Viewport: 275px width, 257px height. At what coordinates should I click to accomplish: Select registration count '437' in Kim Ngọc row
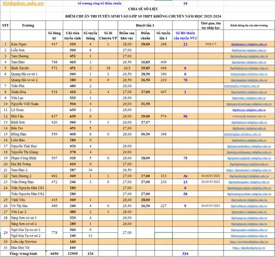point(54,44)
